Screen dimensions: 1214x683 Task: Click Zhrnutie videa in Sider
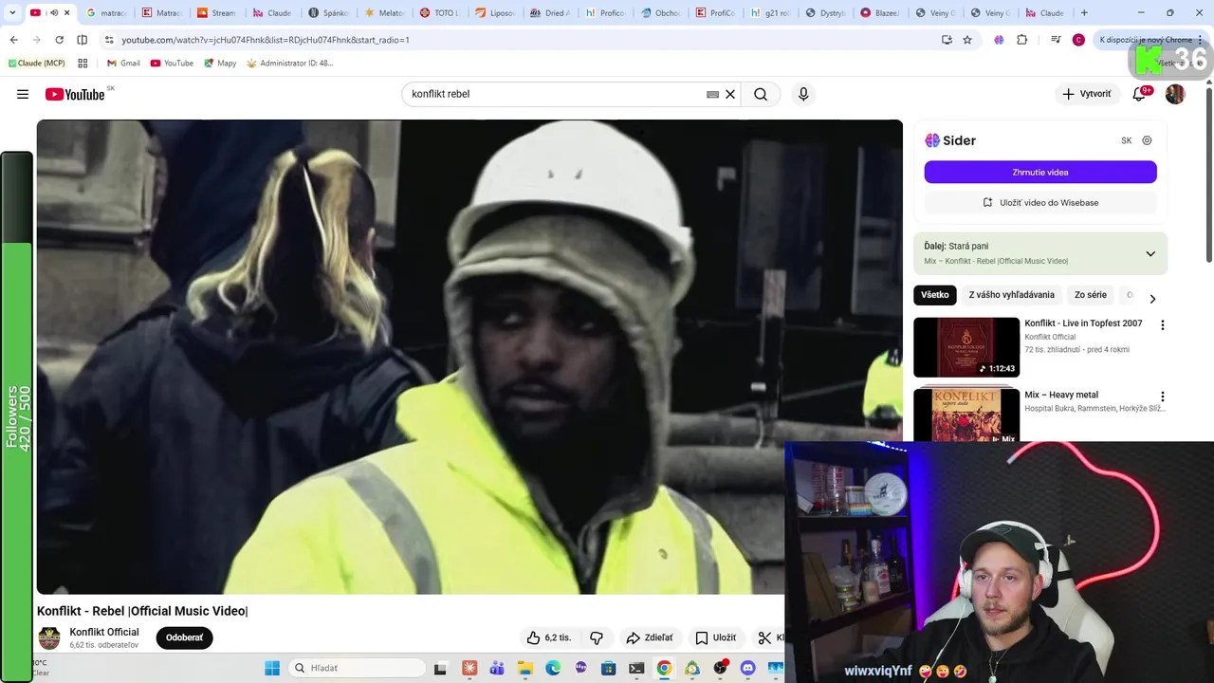1040,172
